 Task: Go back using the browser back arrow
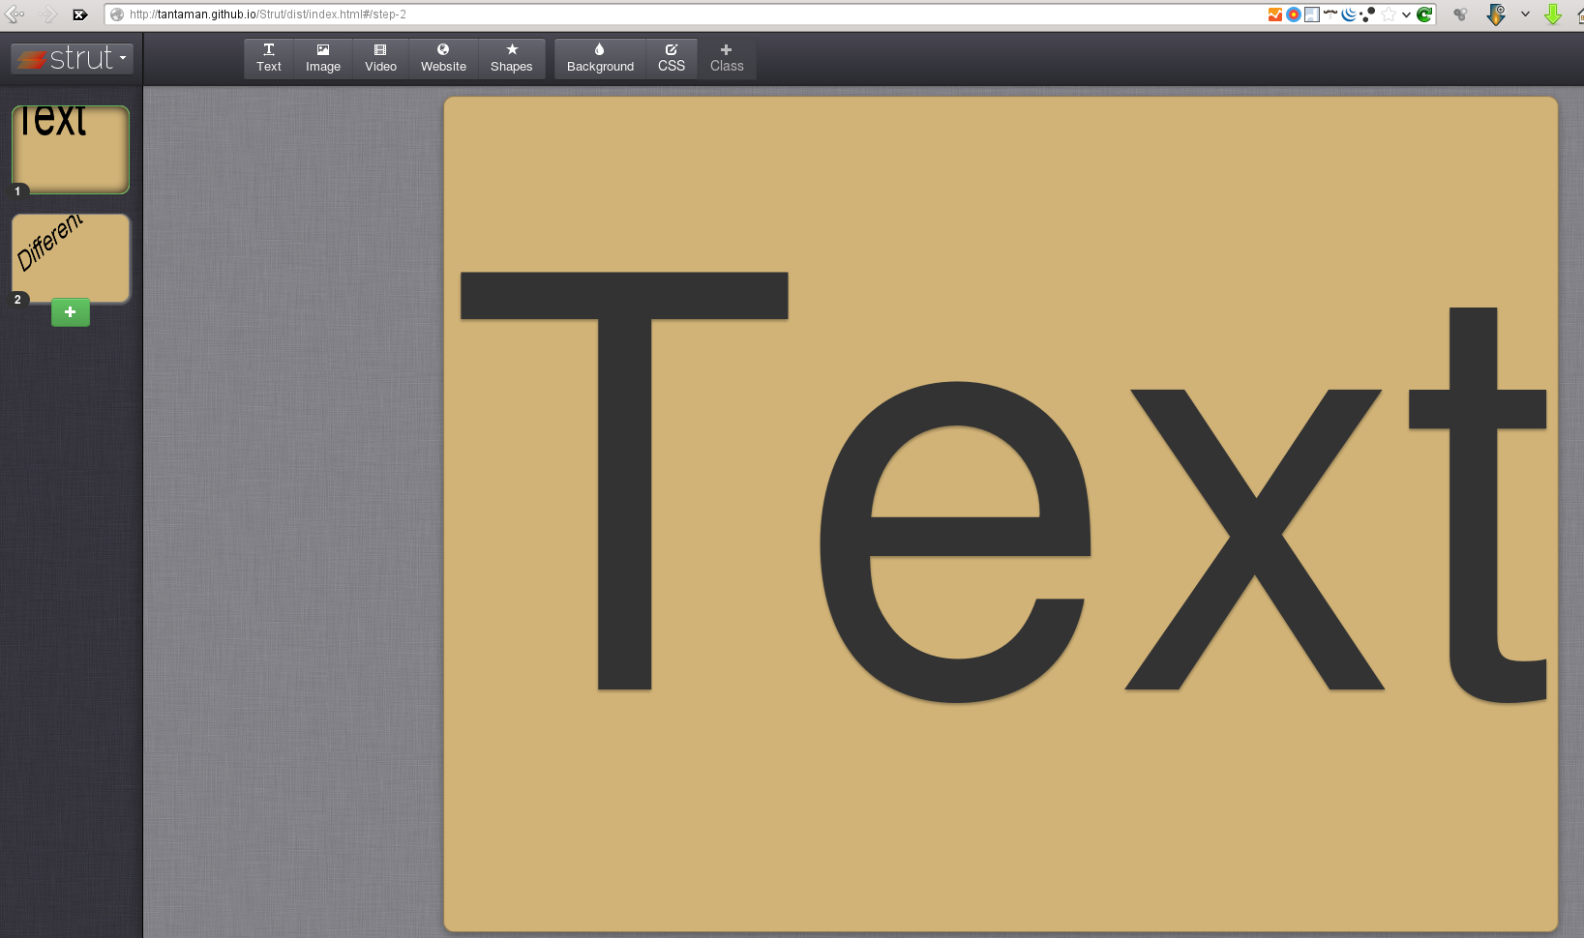15,15
